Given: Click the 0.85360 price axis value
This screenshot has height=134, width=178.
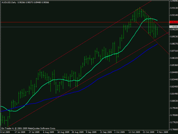Looking at the screenshot, I should tap(174, 65).
